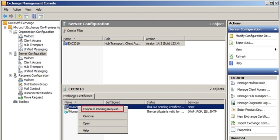This screenshot has width=280, height=140.
Task: Open the View menu in menu bar
Action: tap(28, 10)
